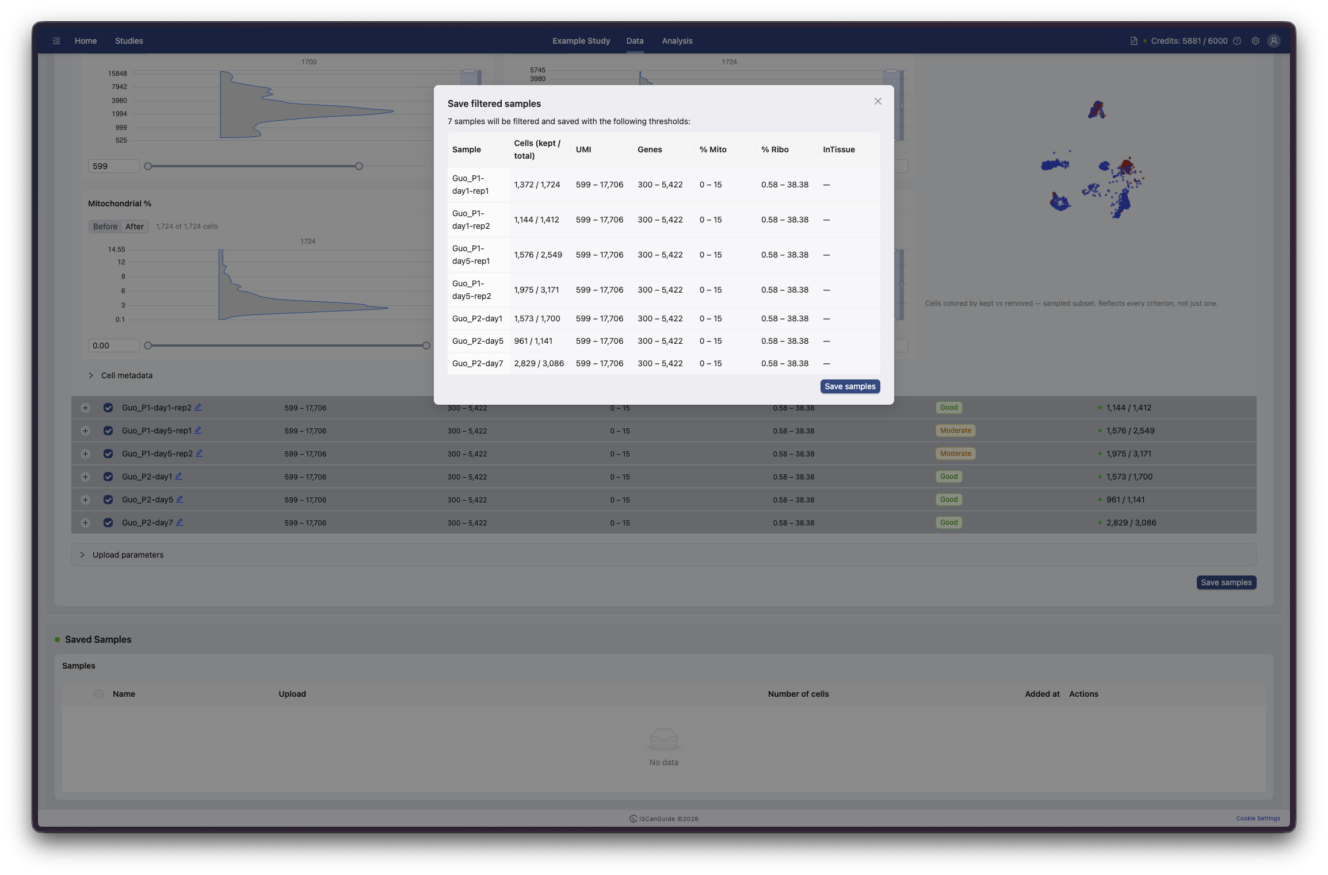Image resolution: width=1328 pixels, height=875 pixels.
Task: Click Guo_P1-day1-rep1 row in dialog table
Action: pyautogui.click(x=663, y=185)
